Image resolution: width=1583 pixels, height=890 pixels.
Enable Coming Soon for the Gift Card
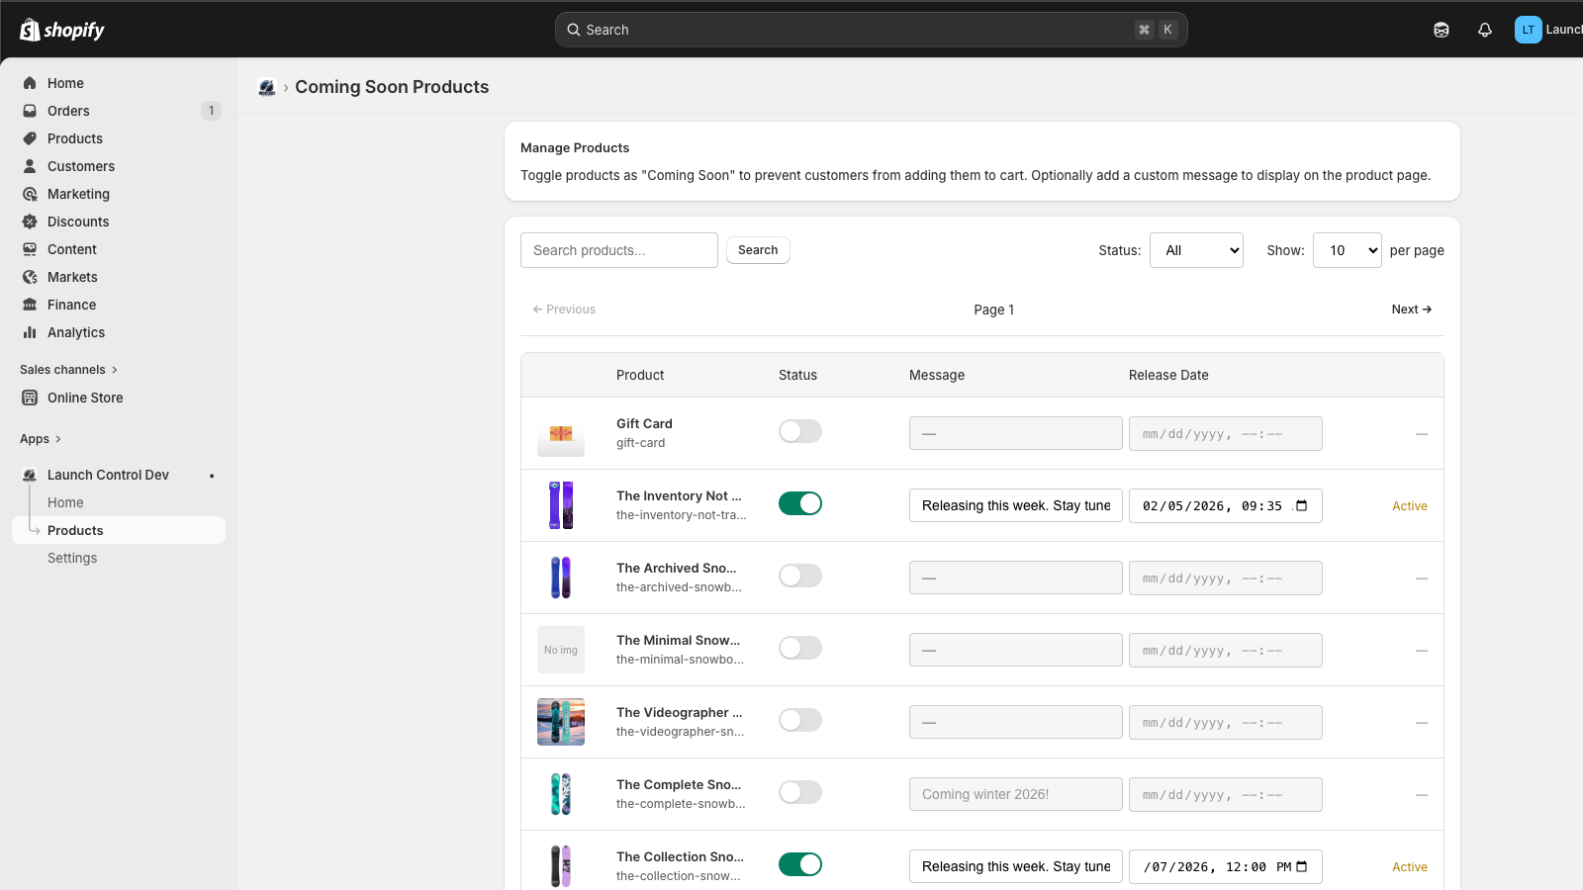[x=799, y=431]
